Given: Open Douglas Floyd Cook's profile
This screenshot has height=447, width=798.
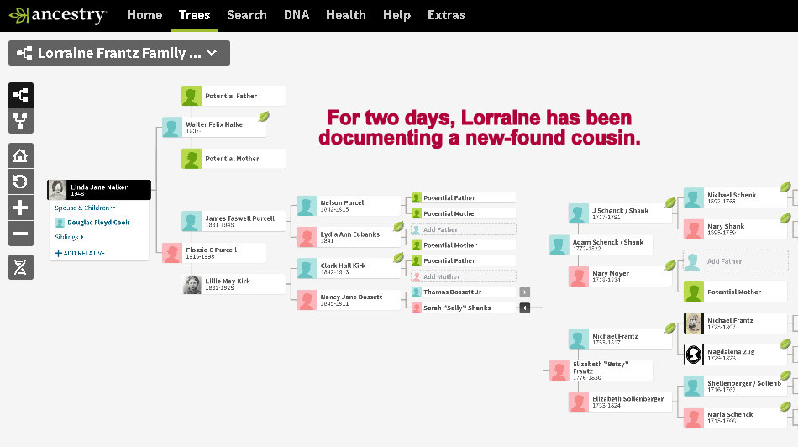Looking at the screenshot, I should 97,223.
